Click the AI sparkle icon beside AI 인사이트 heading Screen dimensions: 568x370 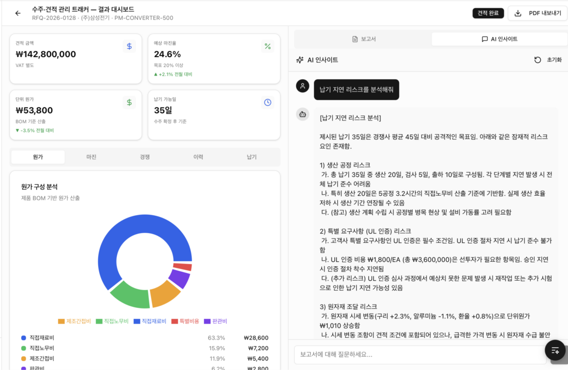tap(300, 60)
